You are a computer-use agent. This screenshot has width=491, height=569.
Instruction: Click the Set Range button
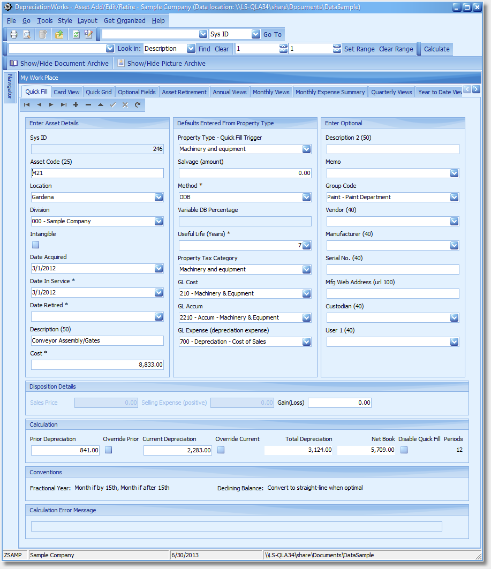[x=359, y=49]
